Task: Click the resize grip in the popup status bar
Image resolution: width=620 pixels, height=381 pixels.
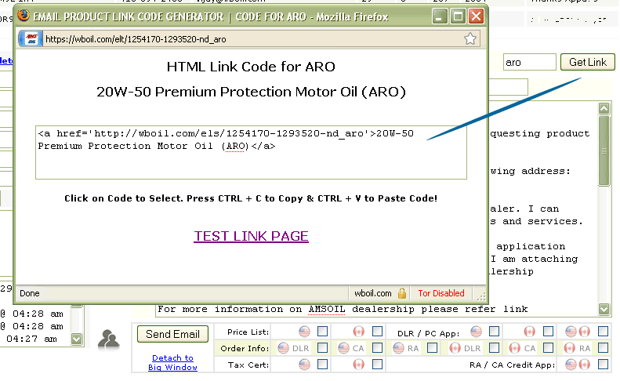Action: [x=481, y=296]
